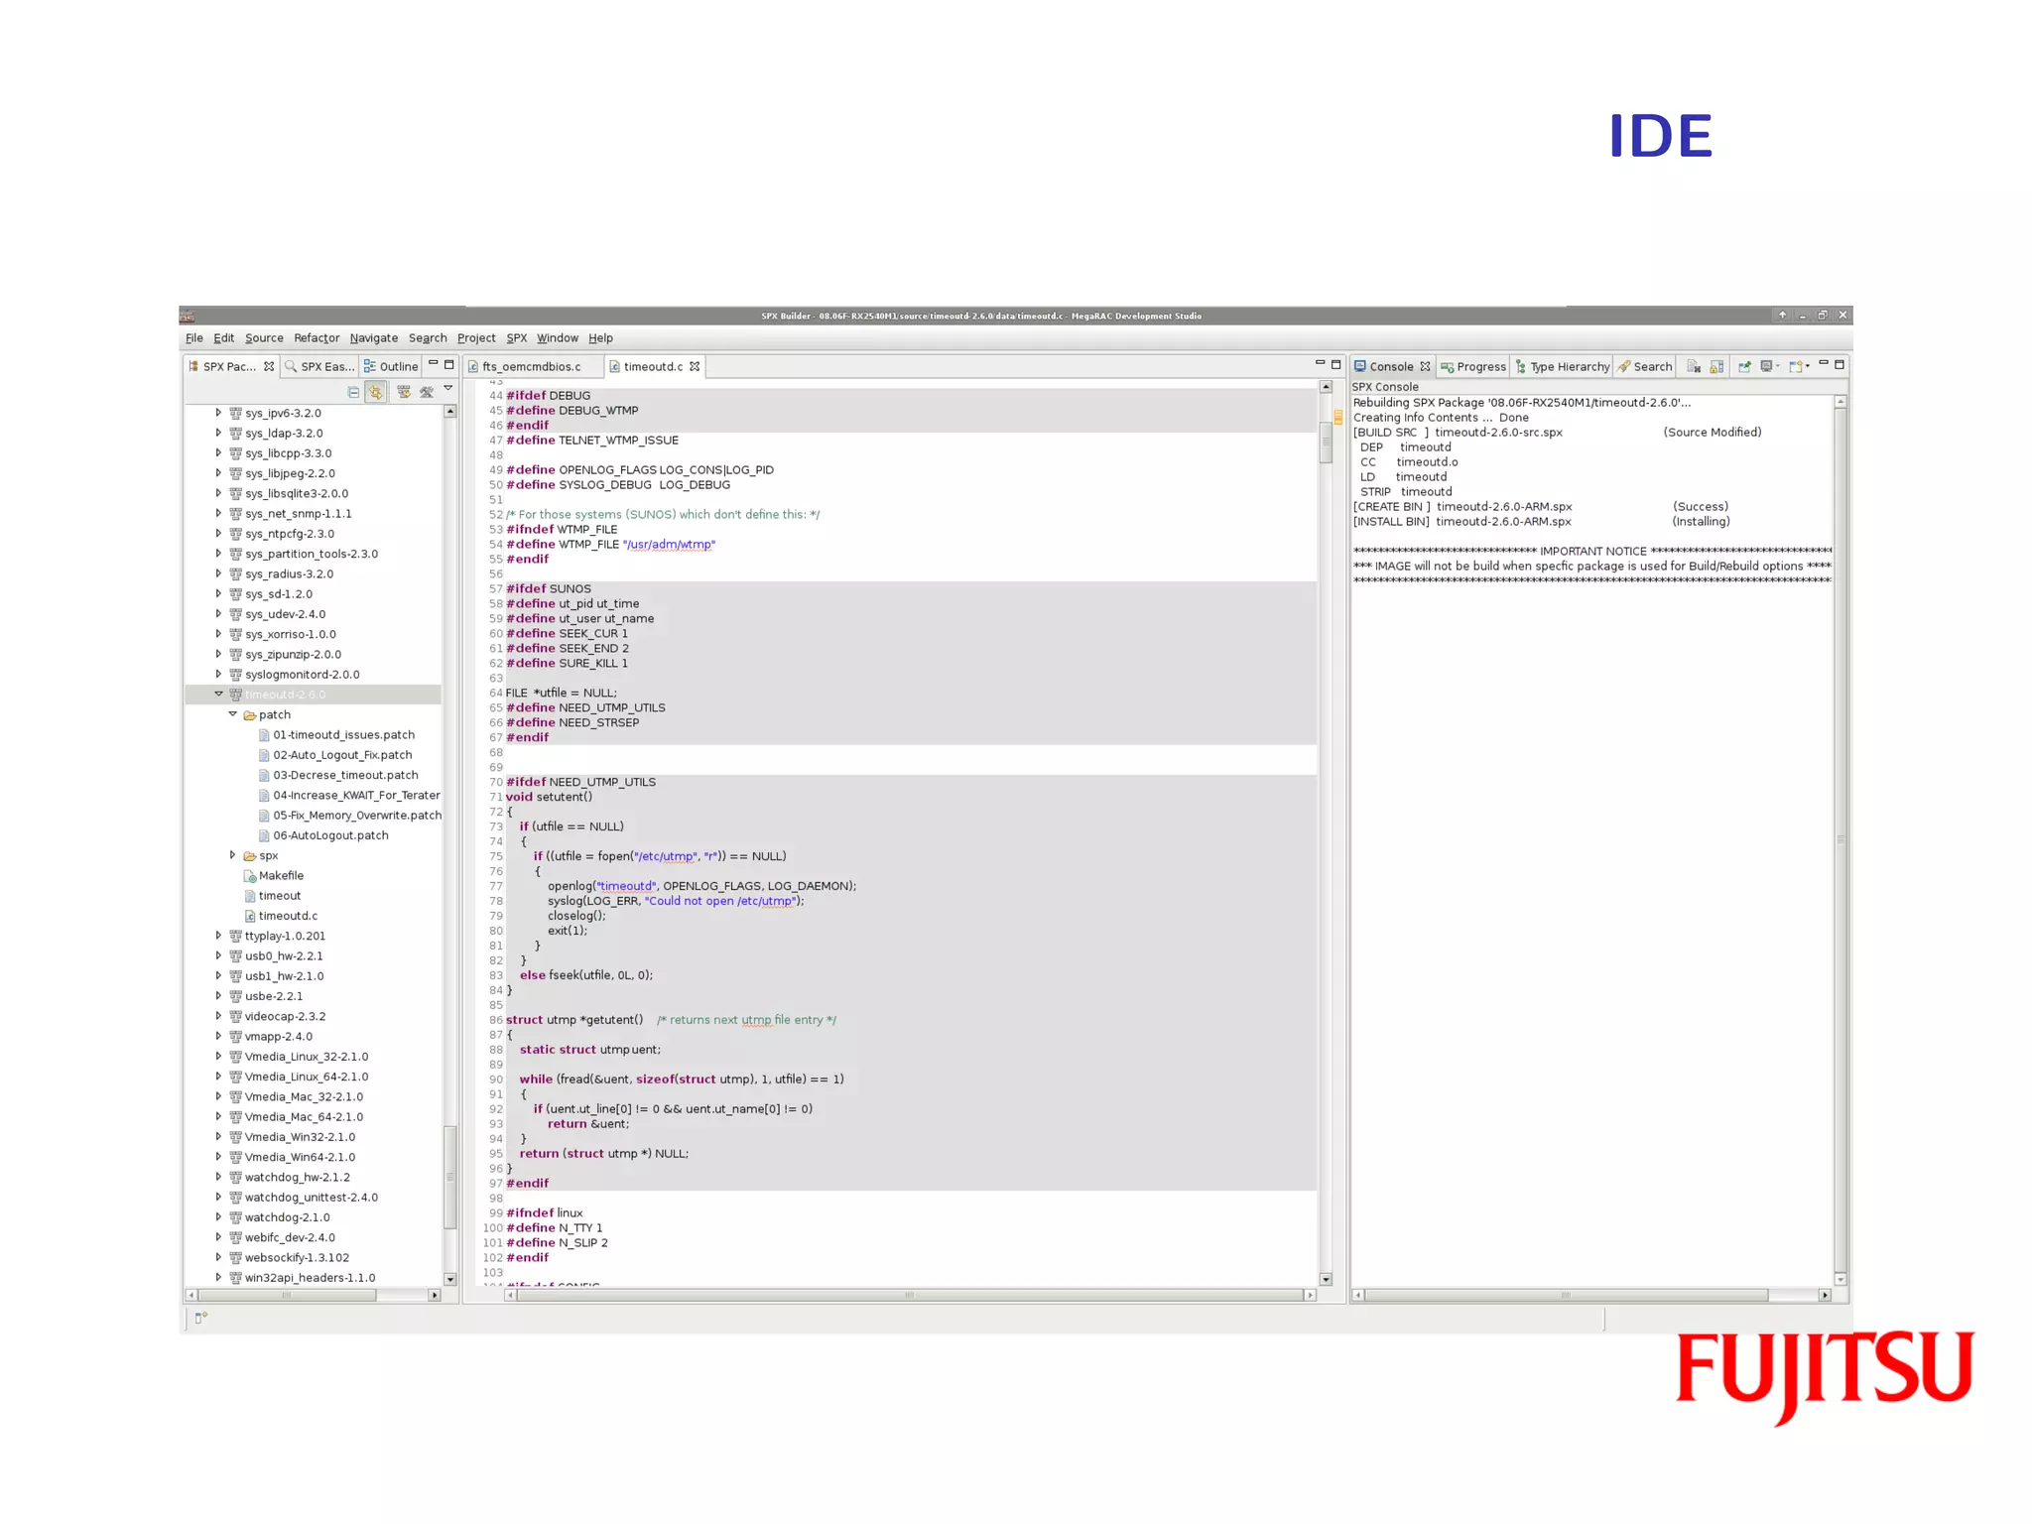Open the Project menu
This screenshot has height=1524, width=2032.
476,338
